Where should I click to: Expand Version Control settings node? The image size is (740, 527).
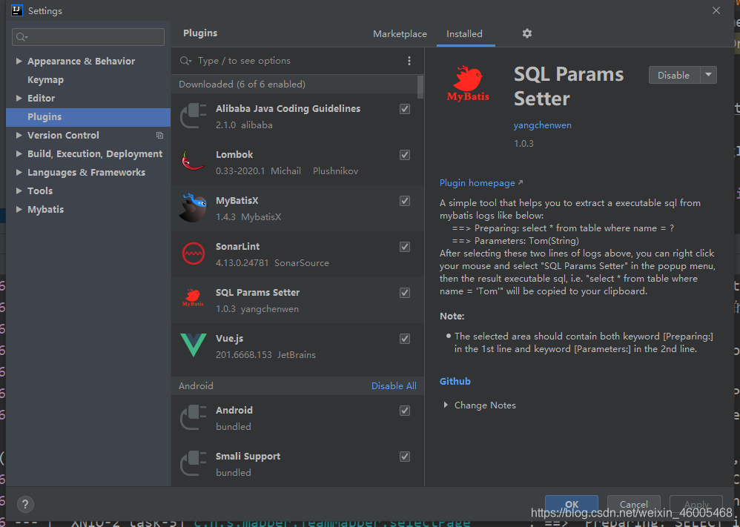coord(19,135)
